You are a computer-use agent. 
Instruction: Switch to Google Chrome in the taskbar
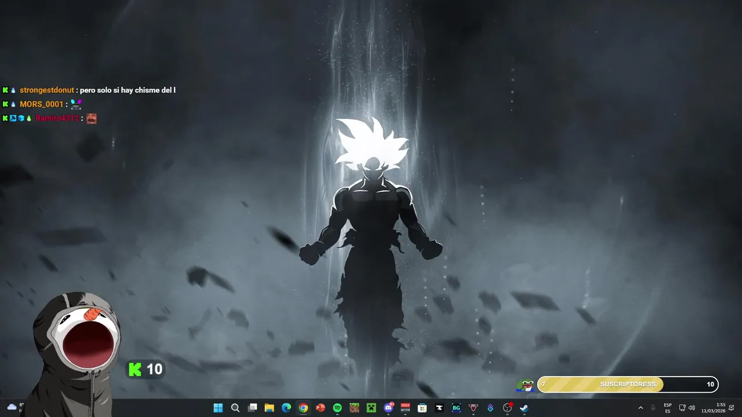tap(303, 408)
